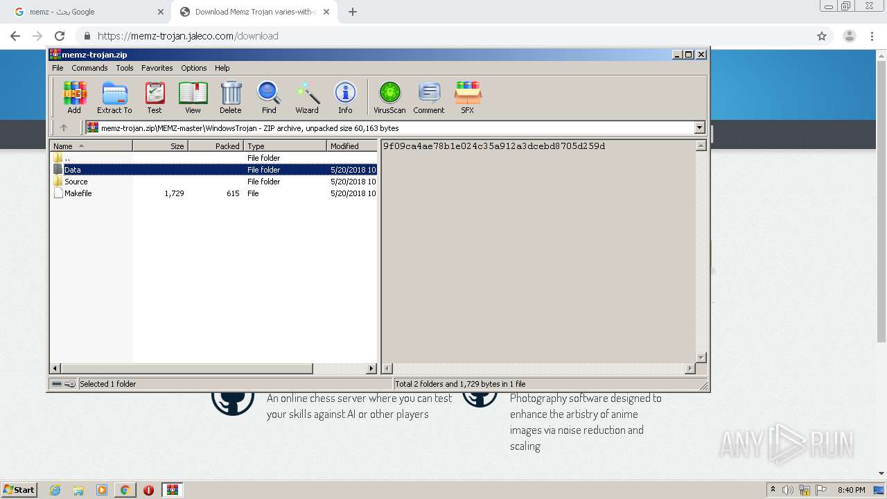887x499 pixels.
Task: Launch media player taskbar icon
Action: coord(102,490)
